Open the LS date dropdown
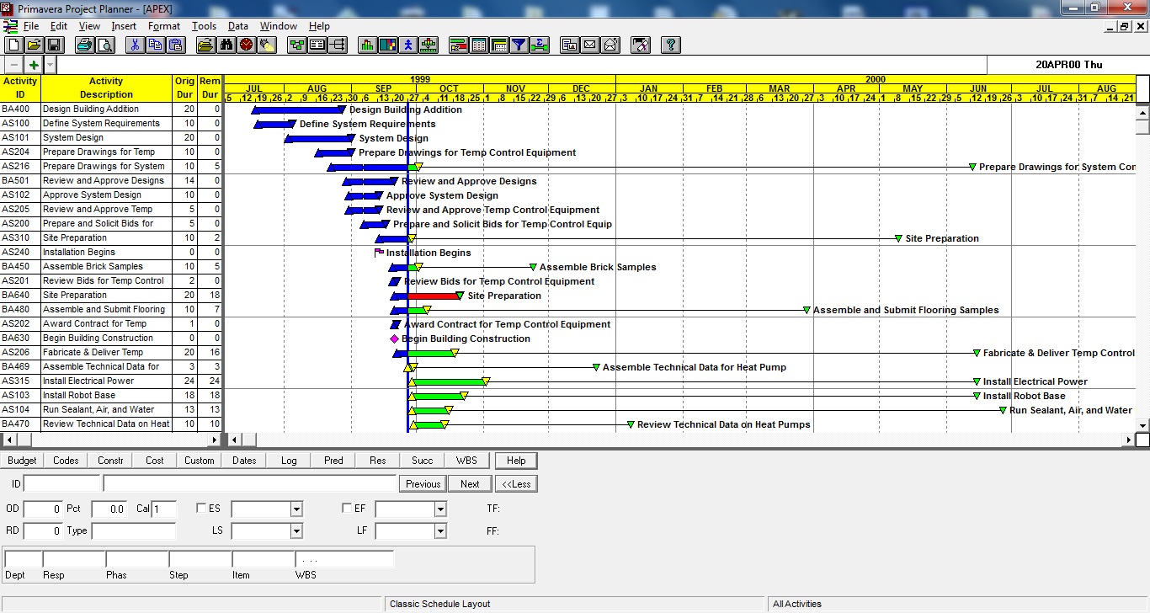The height and width of the screenshot is (613, 1150). [295, 531]
